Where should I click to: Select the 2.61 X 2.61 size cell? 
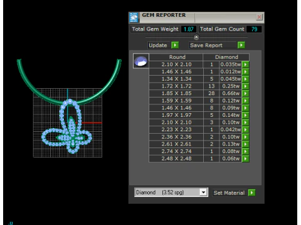[x=176, y=144]
